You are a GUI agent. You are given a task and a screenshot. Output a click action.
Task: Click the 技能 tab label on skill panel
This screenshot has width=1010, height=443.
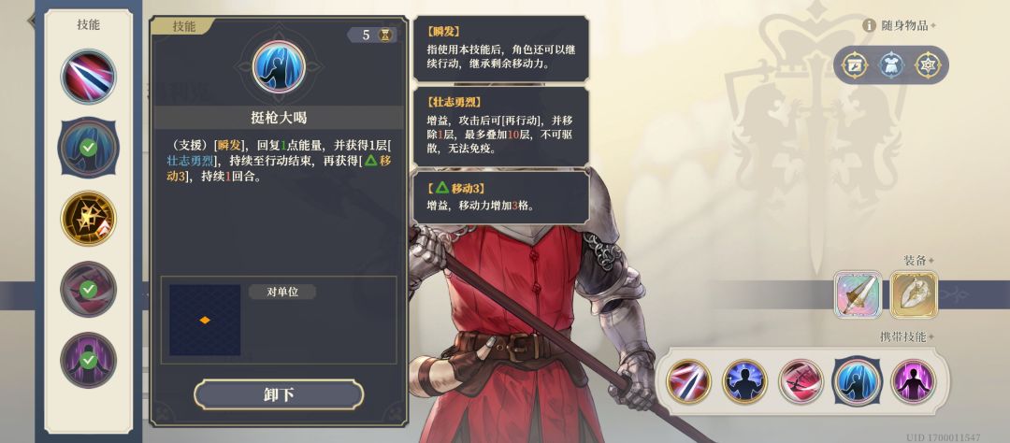(x=183, y=26)
